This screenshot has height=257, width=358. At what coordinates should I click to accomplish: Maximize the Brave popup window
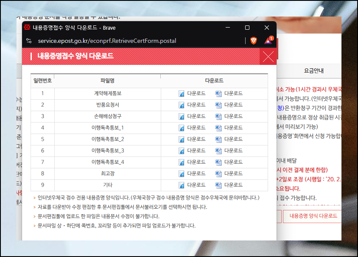[247, 28]
